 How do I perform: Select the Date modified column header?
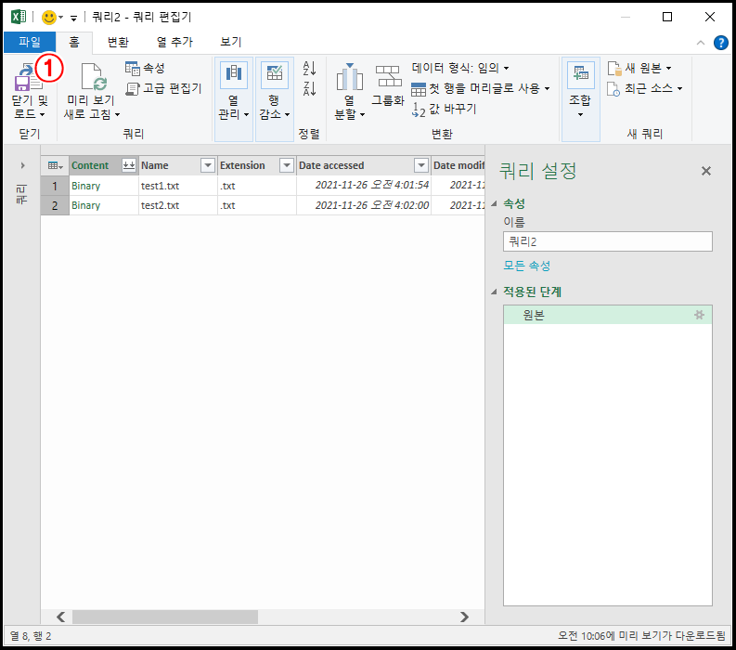pyautogui.click(x=458, y=165)
